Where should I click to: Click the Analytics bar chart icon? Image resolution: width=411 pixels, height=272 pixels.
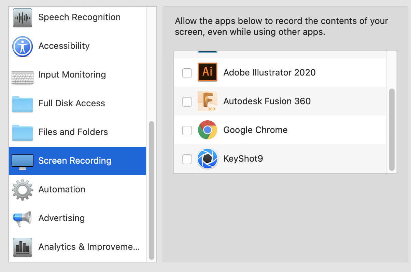pos(23,247)
